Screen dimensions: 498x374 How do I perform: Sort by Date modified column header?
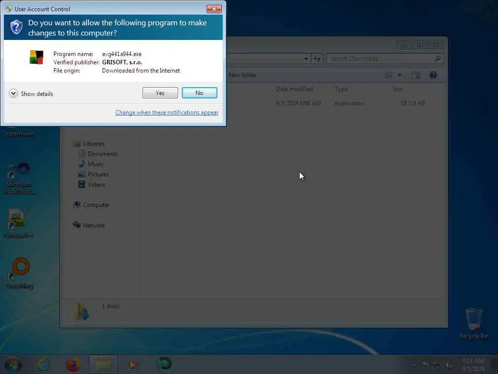[294, 89]
